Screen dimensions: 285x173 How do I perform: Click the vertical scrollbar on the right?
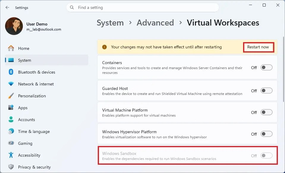284,69
